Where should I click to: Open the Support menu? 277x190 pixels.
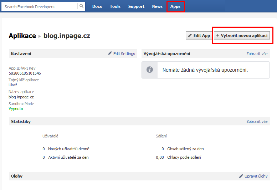(x=136, y=6)
